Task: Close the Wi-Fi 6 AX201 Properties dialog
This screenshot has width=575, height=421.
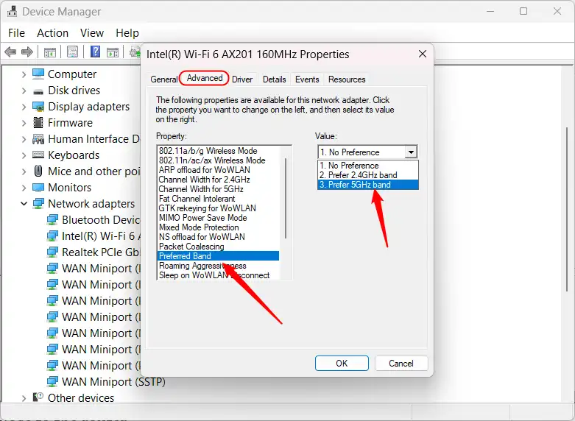Action: [x=423, y=54]
